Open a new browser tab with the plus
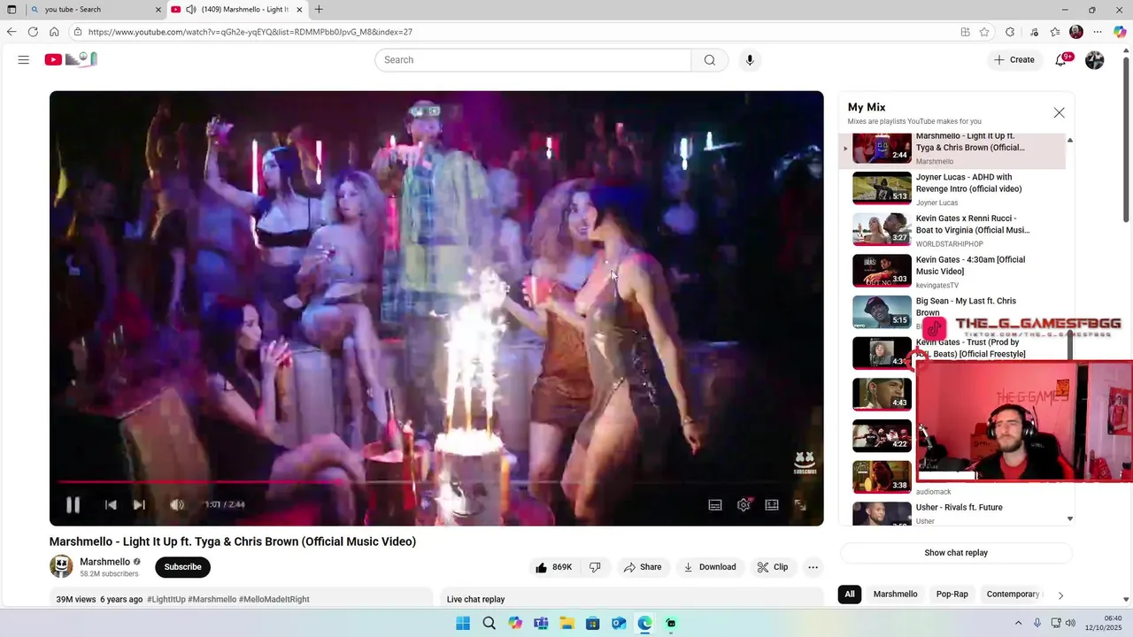Screen dimensions: 1133x637 click(319, 10)
